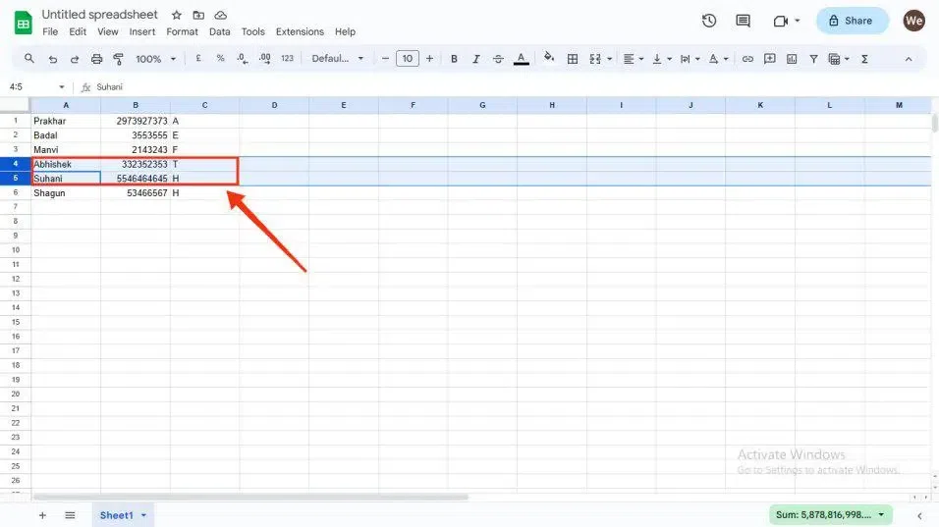Click the paint format roller icon
The width and height of the screenshot is (939, 527).
tap(118, 59)
